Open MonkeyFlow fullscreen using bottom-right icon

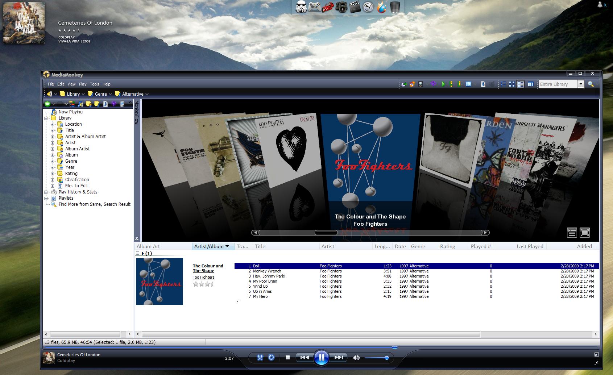coord(584,232)
